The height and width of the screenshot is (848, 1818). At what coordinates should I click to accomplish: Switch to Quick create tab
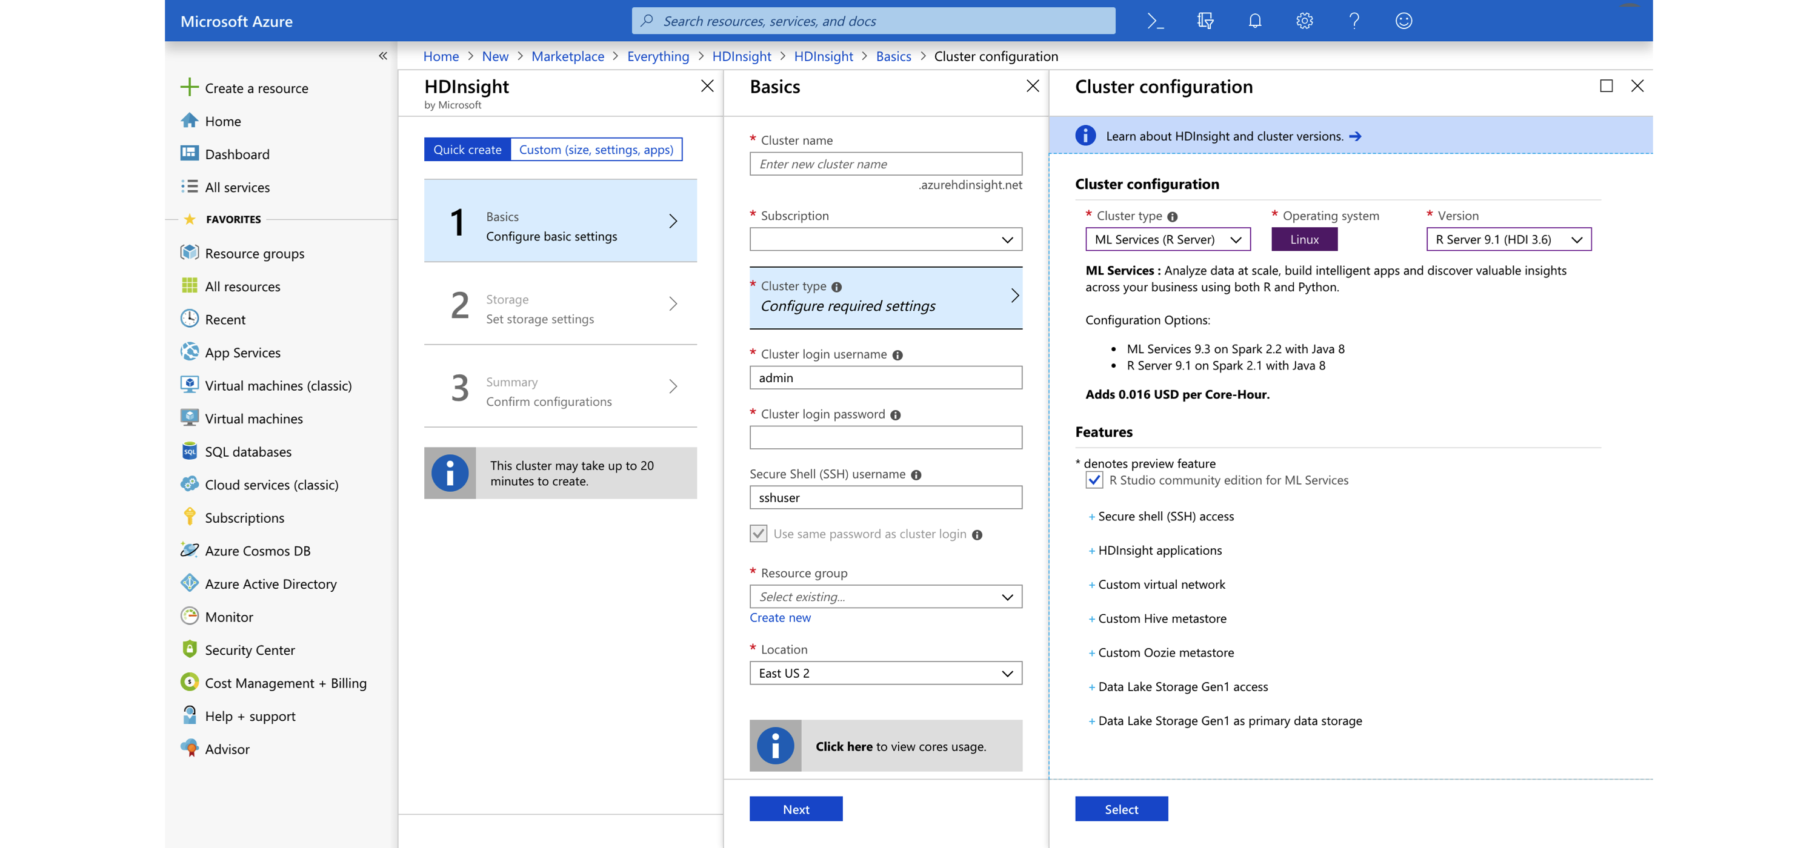pyautogui.click(x=467, y=150)
